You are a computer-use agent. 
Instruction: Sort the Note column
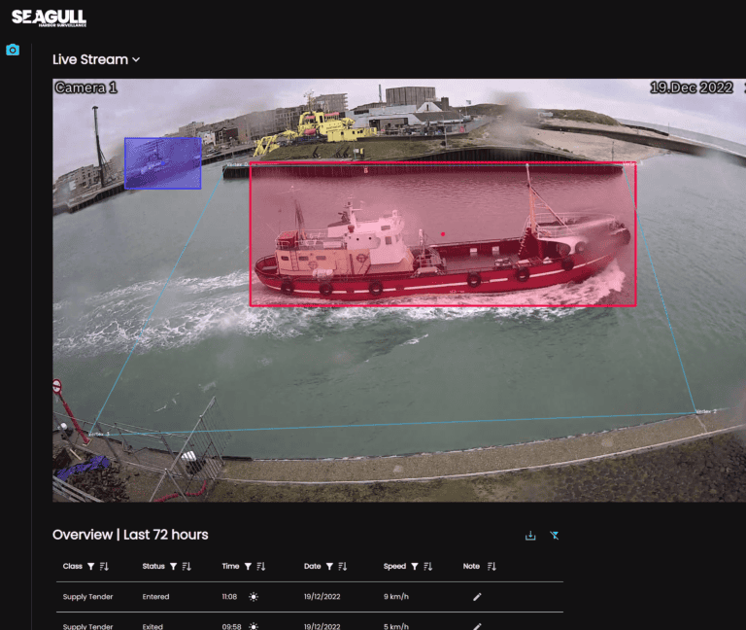point(492,566)
